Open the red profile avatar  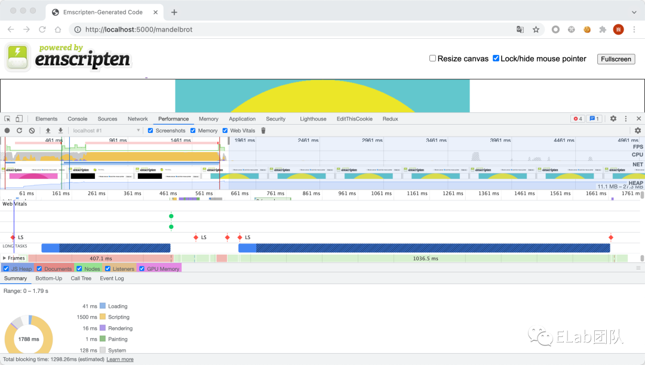(x=618, y=30)
